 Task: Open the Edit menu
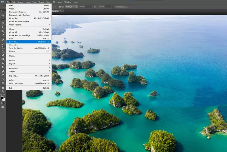point(14,2)
